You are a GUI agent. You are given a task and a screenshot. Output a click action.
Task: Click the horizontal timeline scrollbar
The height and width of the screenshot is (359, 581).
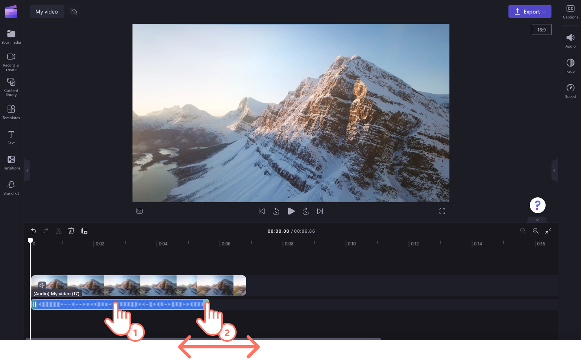coord(203,339)
